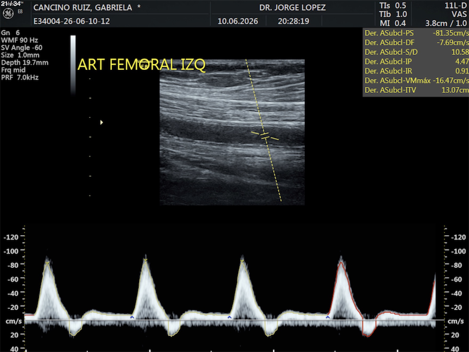The height and width of the screenshot is (352, 469).
Task: Click patient name CANCINO RUIZ, GABRIELA
Action: tap(83, 7)
